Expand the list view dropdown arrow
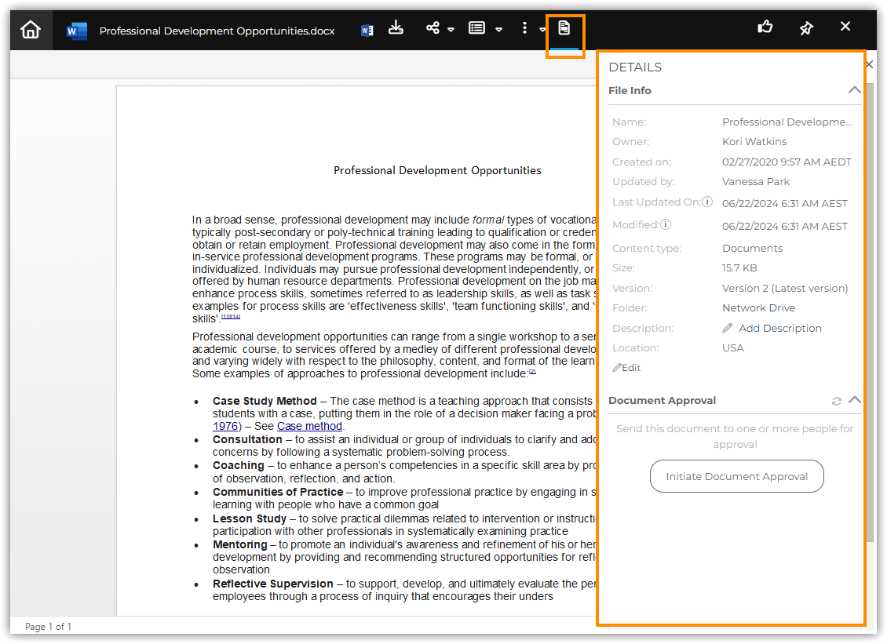The image size is (887, 644). tap(499, 30)
